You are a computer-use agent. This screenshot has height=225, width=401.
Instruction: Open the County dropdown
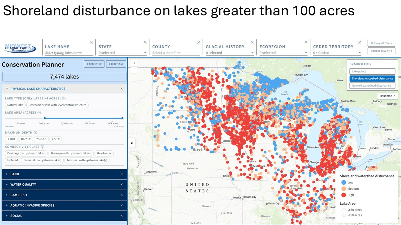pyautogui.click(x=176, y=53)
